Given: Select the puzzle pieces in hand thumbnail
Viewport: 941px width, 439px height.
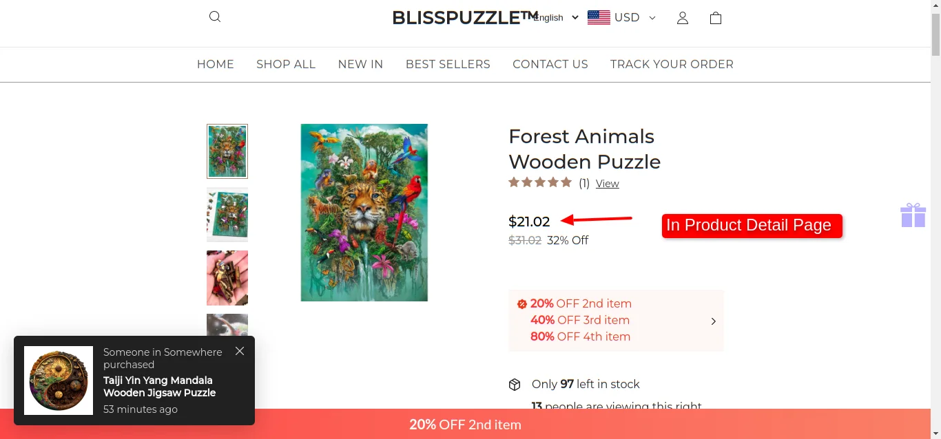Looking at the screenshot, I should [227, 278].
